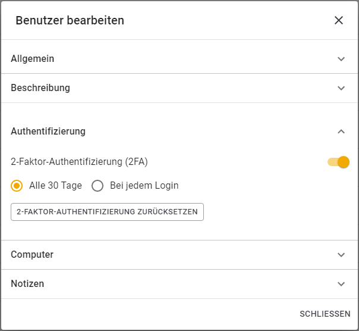Expand the Notizen section chevron
This screenshot has height=331, width=359.
point(341,284)
